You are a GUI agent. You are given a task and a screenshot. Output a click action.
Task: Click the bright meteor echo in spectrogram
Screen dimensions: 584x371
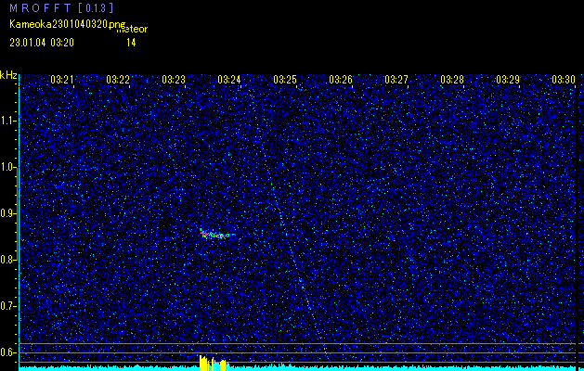click(x=216, y=234)
